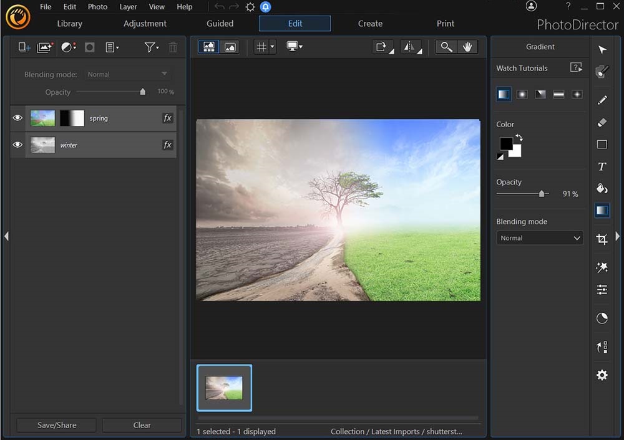The height and width of the screenshot is (440, 624).
Task: Open the Layer menu
Action: (x=128, y=7)
